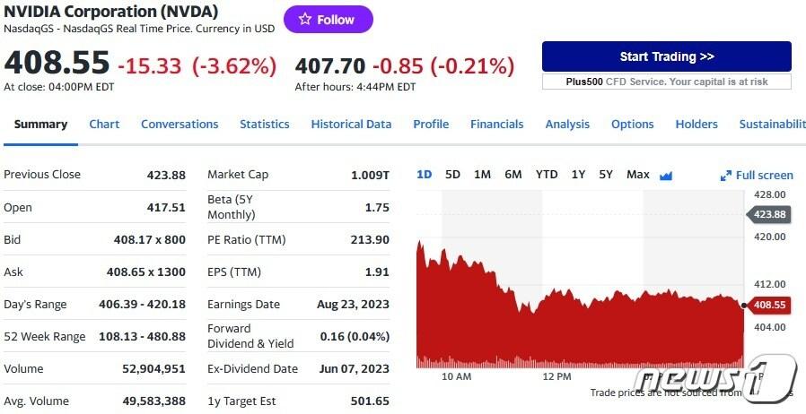View the Historical Data tab

(351, 125)
